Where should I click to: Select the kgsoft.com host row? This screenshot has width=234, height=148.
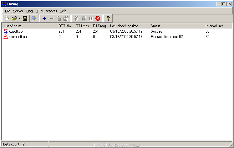tap(117, 31)
